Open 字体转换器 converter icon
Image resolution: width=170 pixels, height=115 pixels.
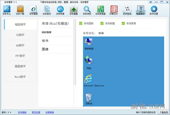[x=100, y=10]
